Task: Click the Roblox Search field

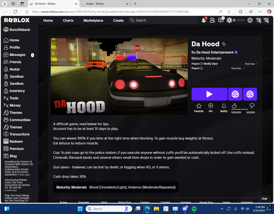Action: 163,20
